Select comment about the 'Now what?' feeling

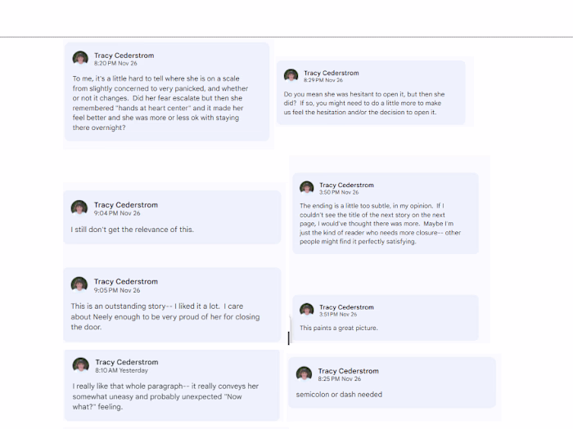click(x=172, y=385)
